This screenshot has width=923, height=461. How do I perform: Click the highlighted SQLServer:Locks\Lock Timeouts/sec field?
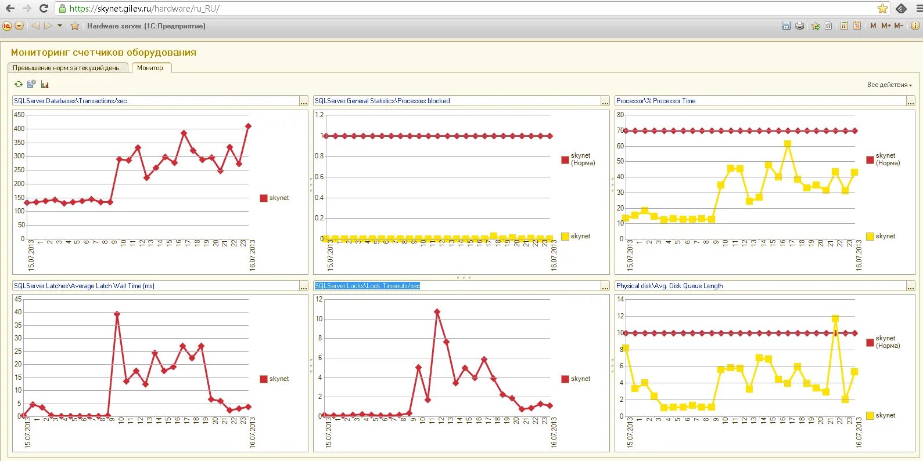(x=457, y=286)
